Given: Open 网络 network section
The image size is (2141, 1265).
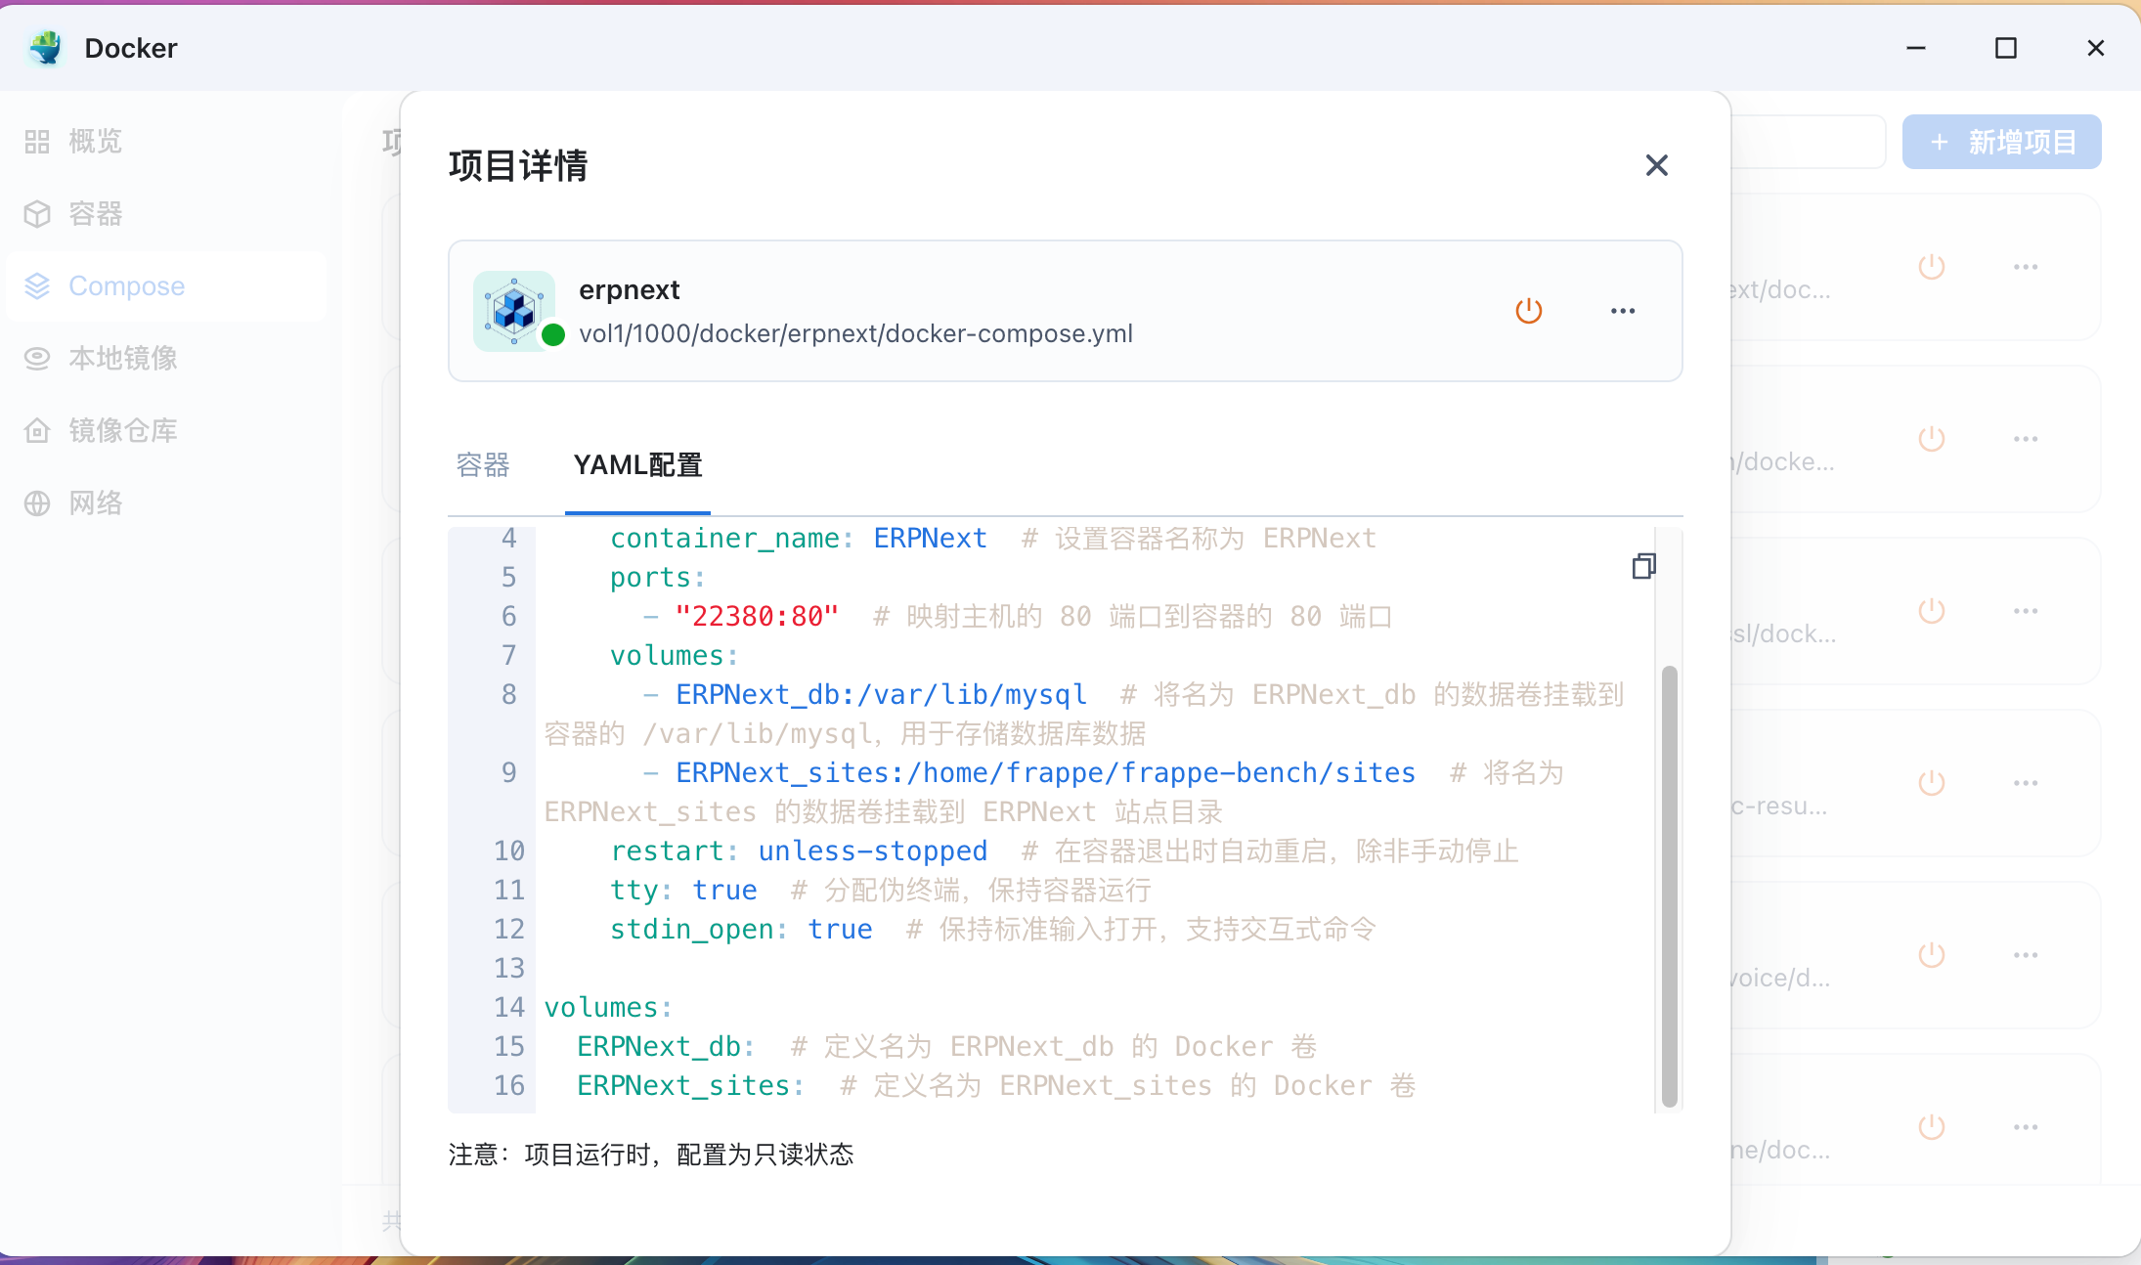Looking at the screenshot, I should (95, 503).
